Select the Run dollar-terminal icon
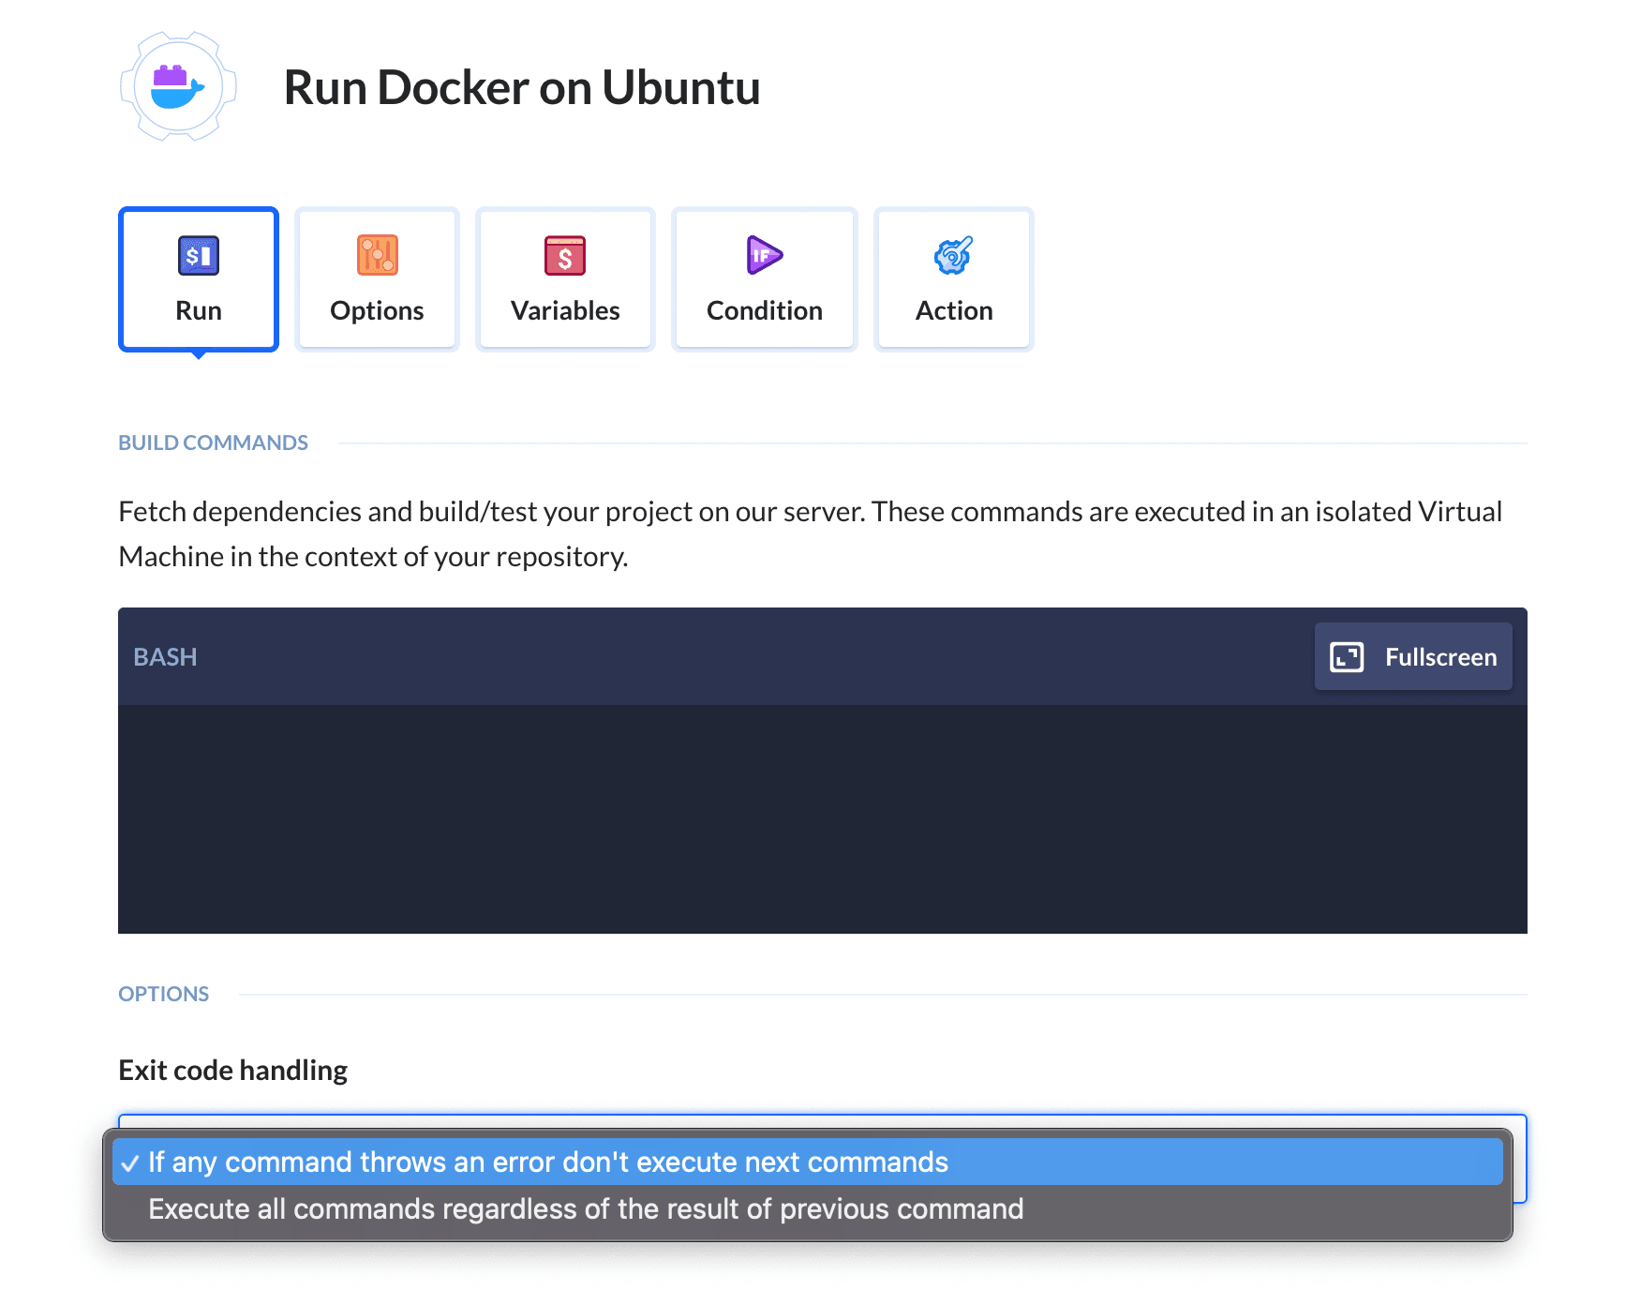The height and width of the screenshot is (1290, 1640). pos(197,254)
